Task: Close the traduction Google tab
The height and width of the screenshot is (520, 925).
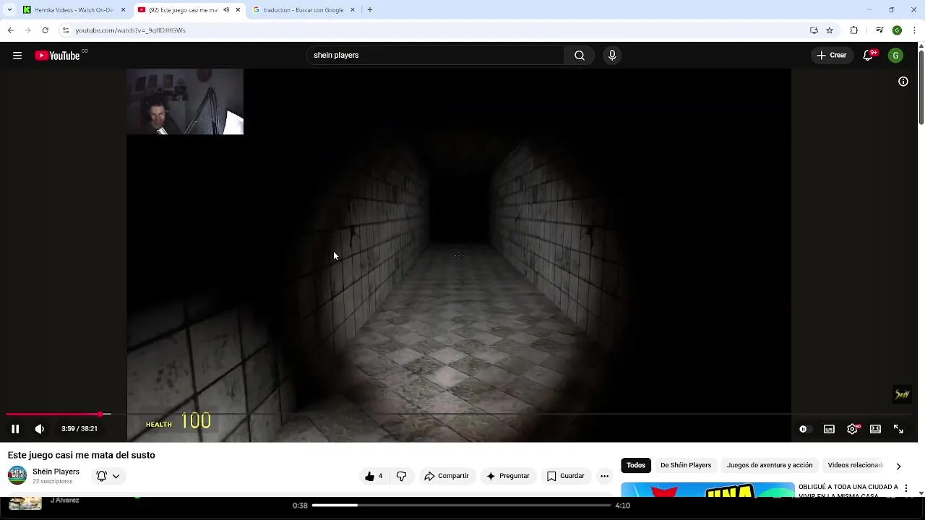Action: [353, 10]
